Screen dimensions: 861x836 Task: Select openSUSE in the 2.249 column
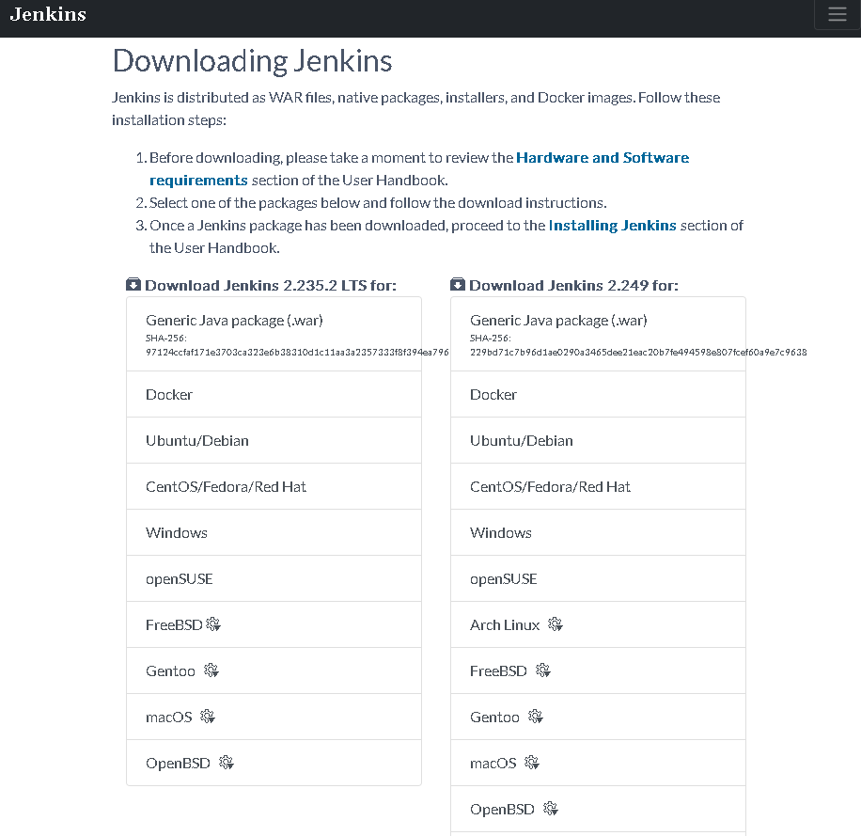point(598,579)
